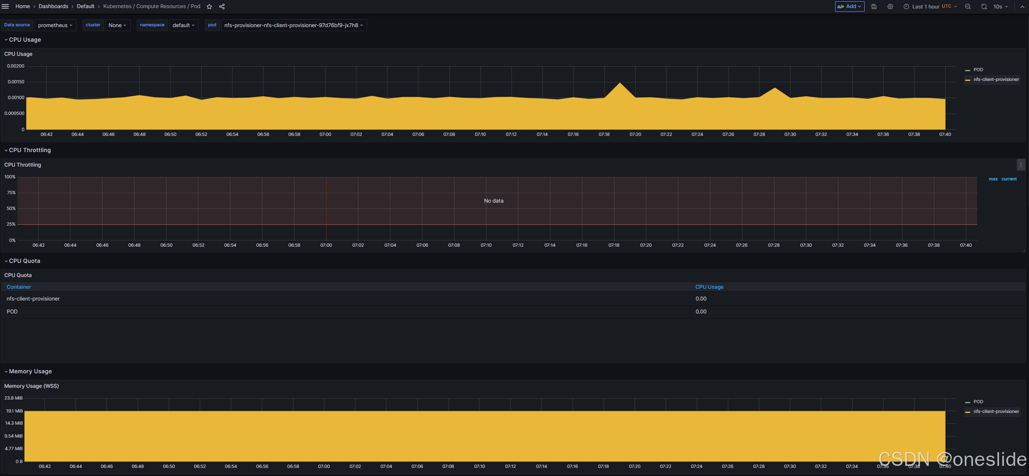1029x476 pixels.
Task: Click the Add button
Action: coord(849,6)
